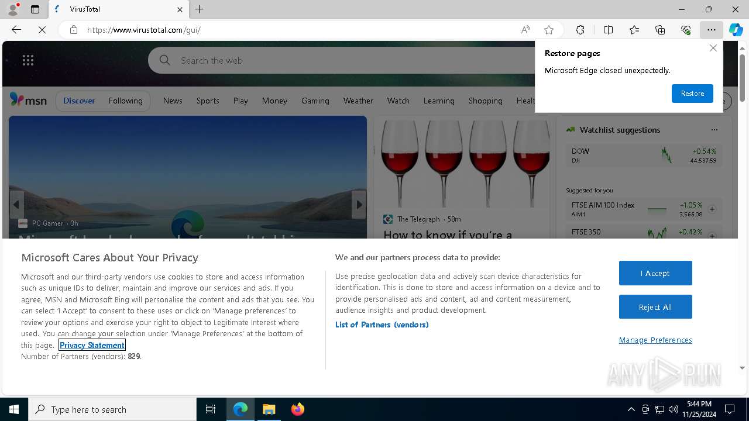This screenshot has width=749, height=421.
Task: Activate Read aloud icon in address bar
Action: coord(525,30)
